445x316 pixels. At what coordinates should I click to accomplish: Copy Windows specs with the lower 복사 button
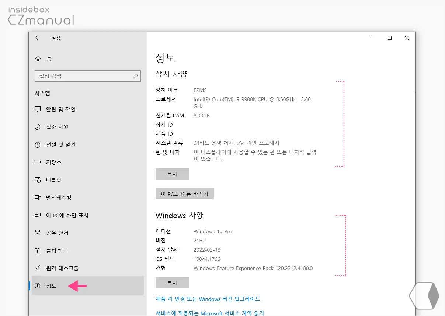tap(172, 283)
